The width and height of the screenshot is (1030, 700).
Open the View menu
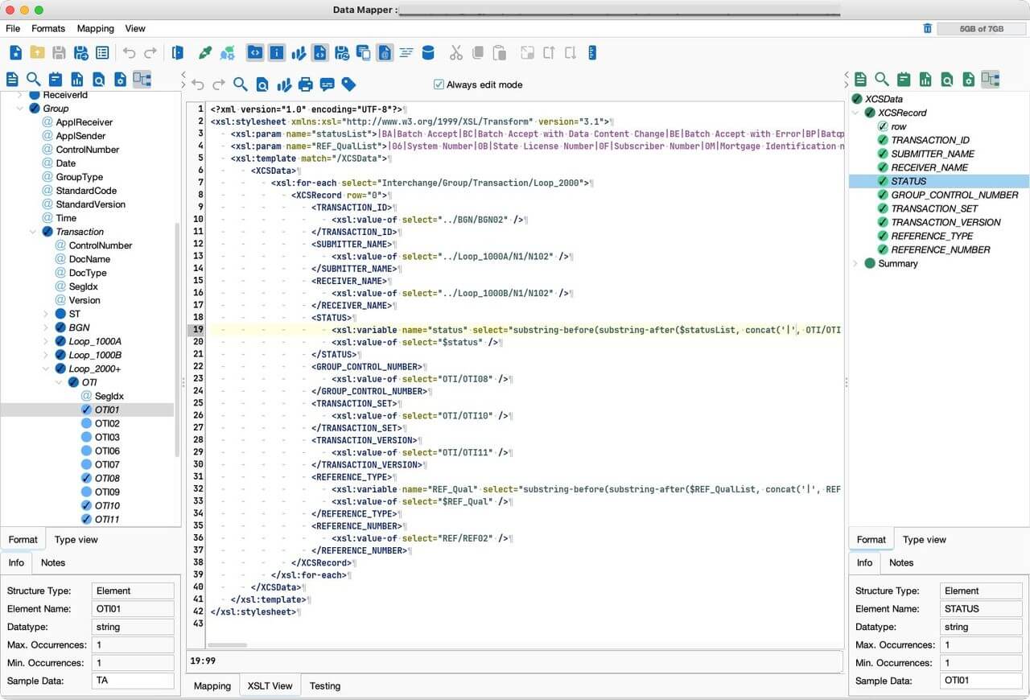click(135, 28)
